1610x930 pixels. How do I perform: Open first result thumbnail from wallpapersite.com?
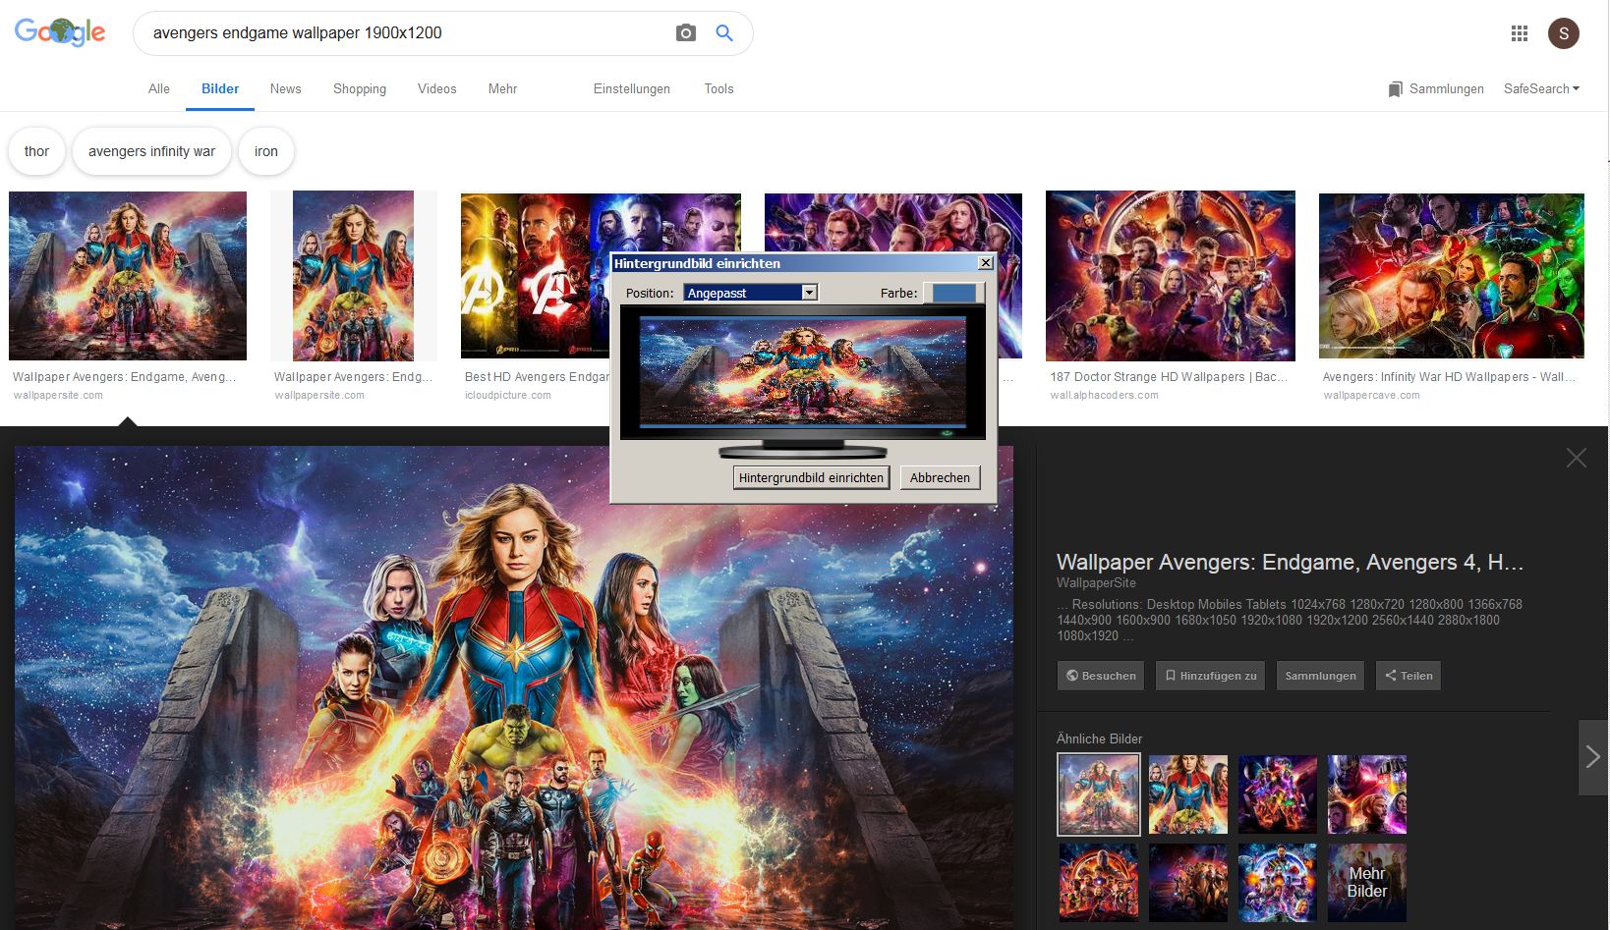pyautogui.click(x=128, y=276)
